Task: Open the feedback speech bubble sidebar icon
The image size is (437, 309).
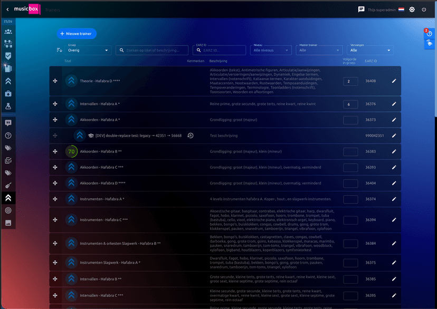Action: click(8, 123)
